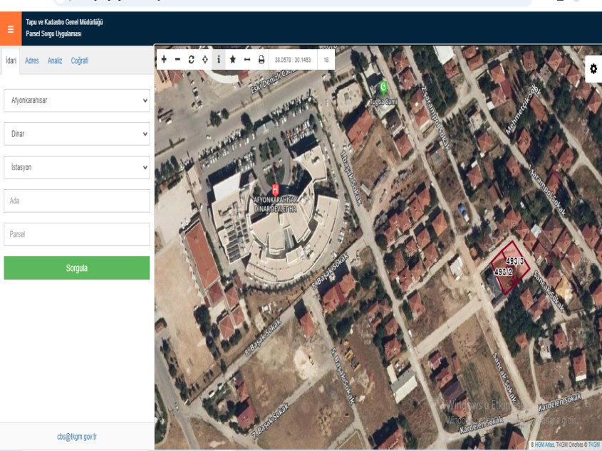Click the green Sorgula query button
Image resolution: width=602 pixels, height=451 pixels.
[76, 269]
